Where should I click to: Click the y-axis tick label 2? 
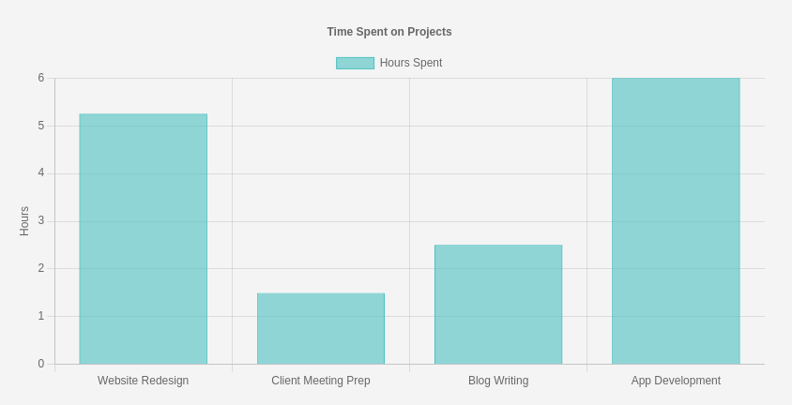[x=41, y=268]
